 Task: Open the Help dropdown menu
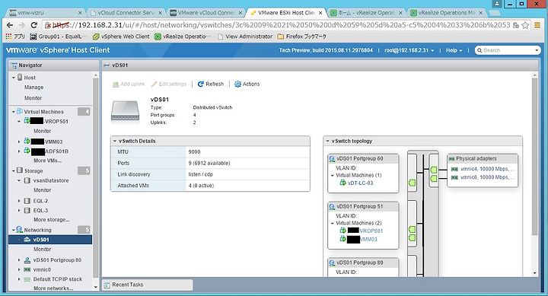[454, 50]
